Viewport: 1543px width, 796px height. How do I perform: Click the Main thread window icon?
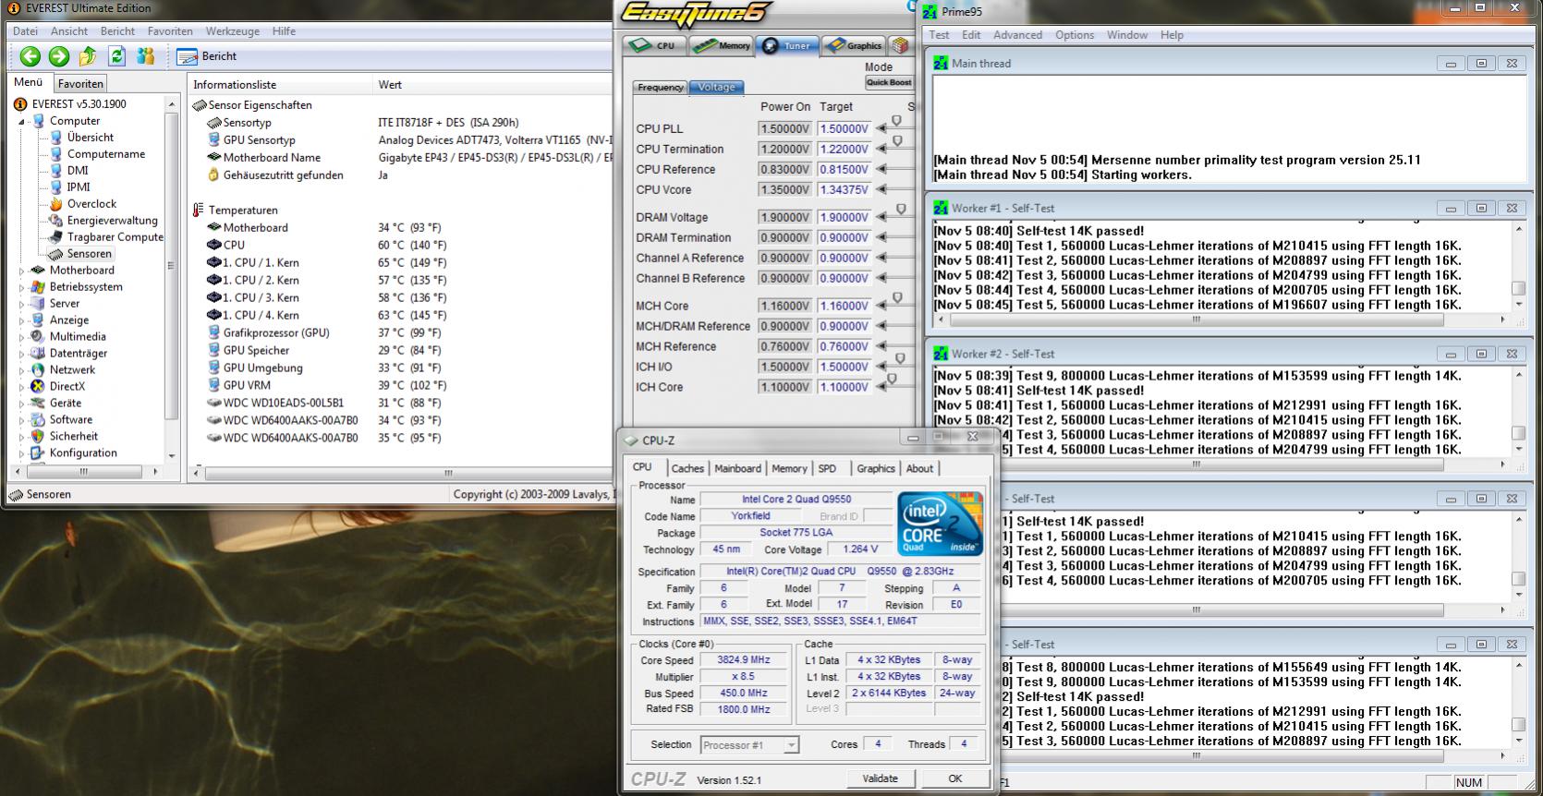click(x=941, y=63)
